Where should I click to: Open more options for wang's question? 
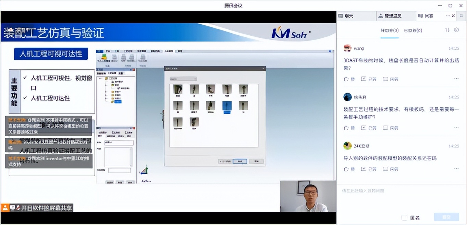pyautogui.click(x=456, y=79)
